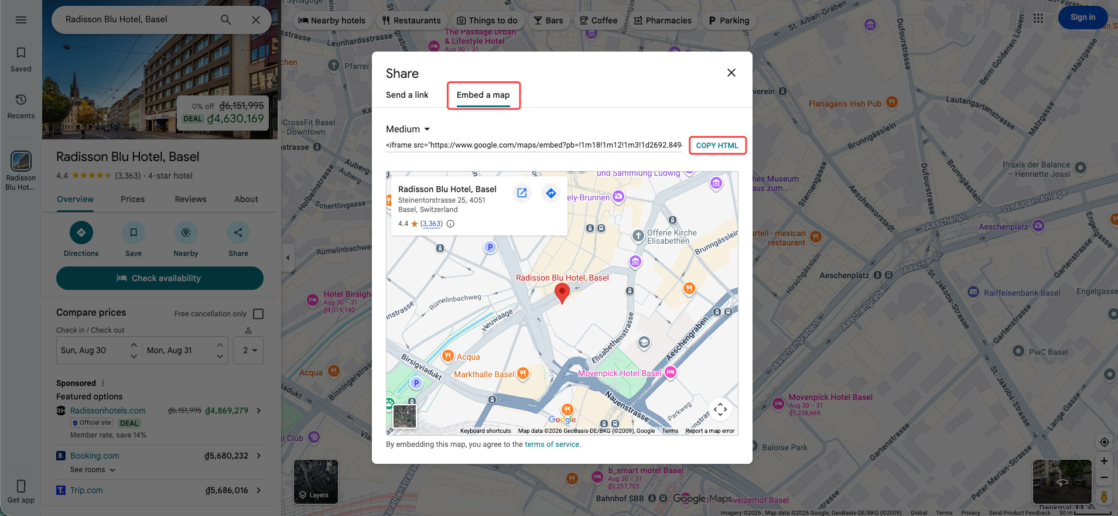The image size is (1118, 516).
Task: Open Google apps grid
Action: click(x=1038, y=18)
